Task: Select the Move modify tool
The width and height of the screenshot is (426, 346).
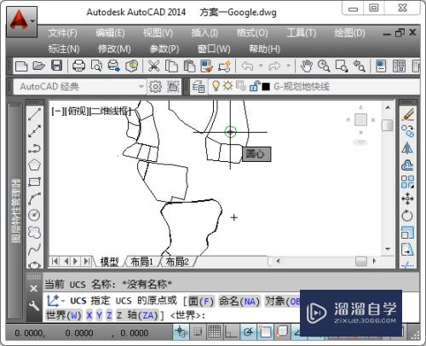Action: click(x=408, y=199)
